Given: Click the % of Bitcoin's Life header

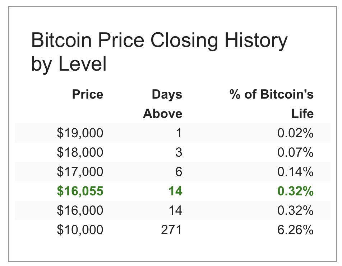Looking at the screenshot, I should pyautogui.click(x=272, y=104).
